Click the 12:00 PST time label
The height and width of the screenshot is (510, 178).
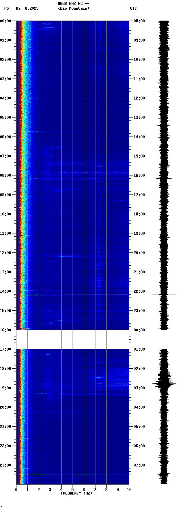(x=5, y=253)
